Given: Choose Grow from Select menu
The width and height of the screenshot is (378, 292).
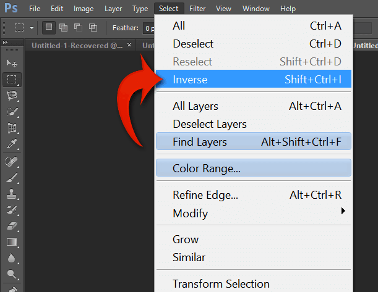Looking at the screenshot, I should [x=254, y=240].
